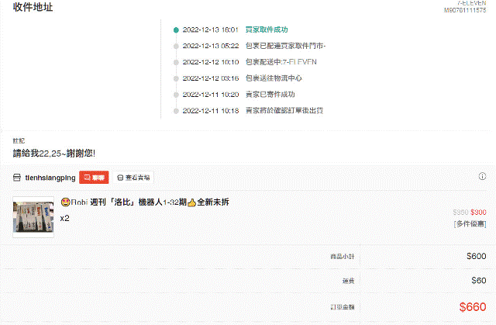
Task: Click the discounted price $300
Action: pyautogui.click(x=478, y=212)
